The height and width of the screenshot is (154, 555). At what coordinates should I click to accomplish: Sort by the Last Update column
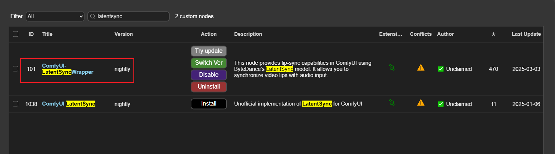click(x=526, y=34)
